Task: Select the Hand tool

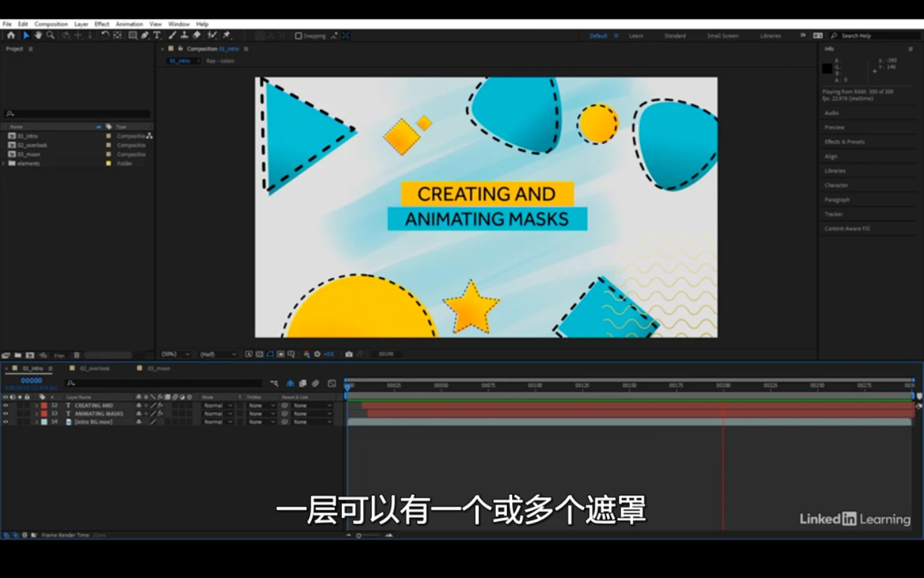Action: click(x=38, y=36)
